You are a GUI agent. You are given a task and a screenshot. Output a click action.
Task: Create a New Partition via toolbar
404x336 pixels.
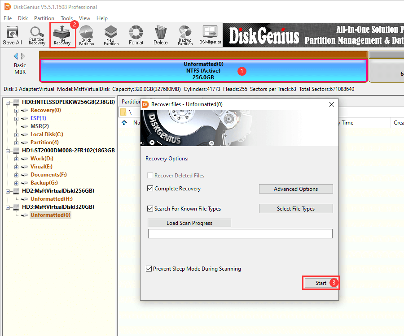click(x=111, y=35)
